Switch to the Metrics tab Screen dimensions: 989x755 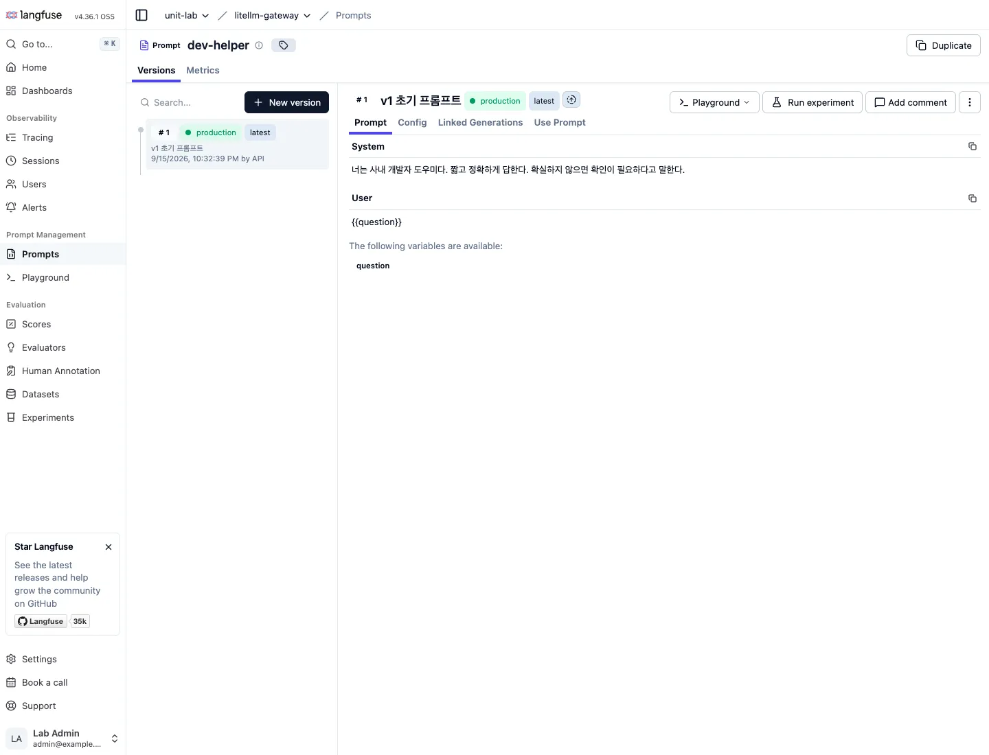[x=203, y=70]
